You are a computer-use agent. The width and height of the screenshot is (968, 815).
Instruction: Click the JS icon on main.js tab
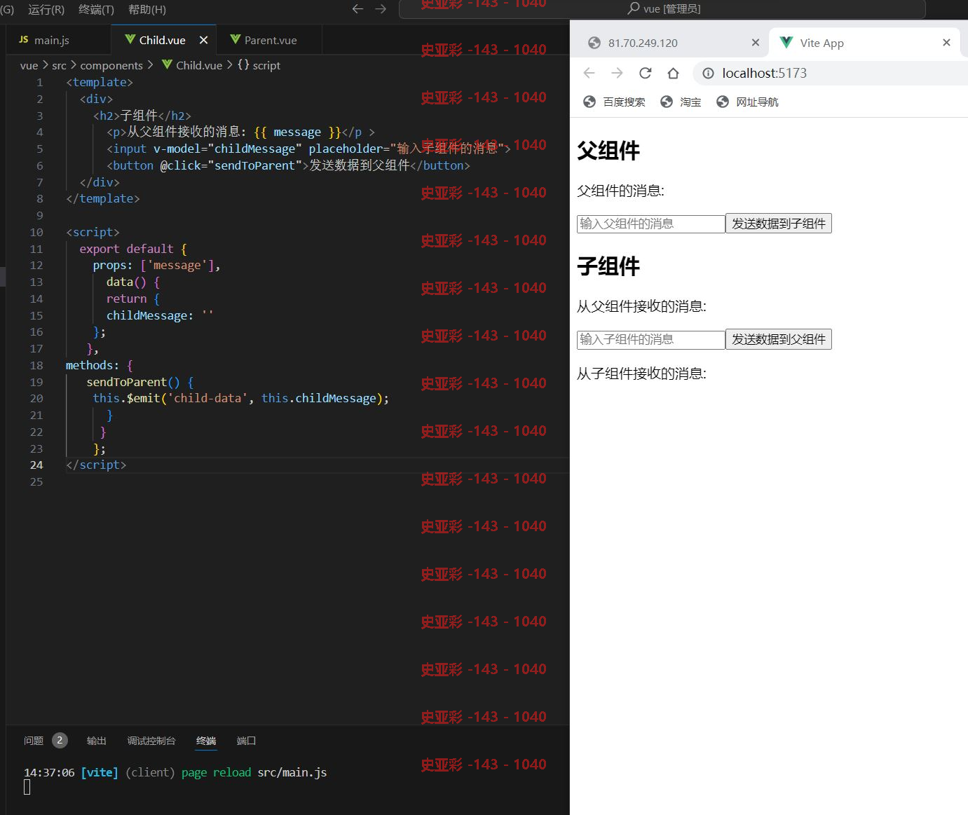(24, 40)
